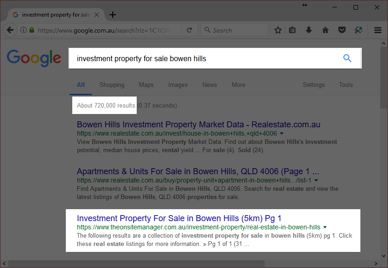Image resolution: width=388 pixels, height=268 pixels.
Task: Open Bowen Hills Investment Property Market Data link
Action: 198,125
